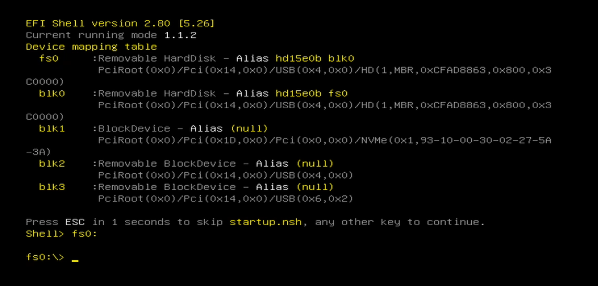Select the blk0 device label
This screenshot has width=598, height=286.
[x=52, y=94]
